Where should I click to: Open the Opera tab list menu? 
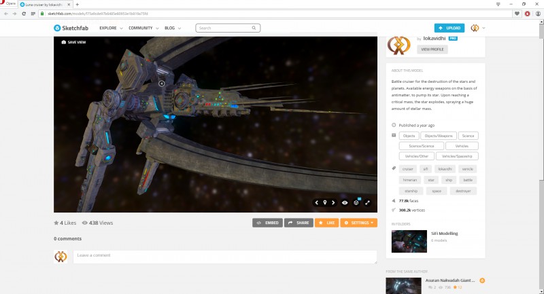[498, 4]
